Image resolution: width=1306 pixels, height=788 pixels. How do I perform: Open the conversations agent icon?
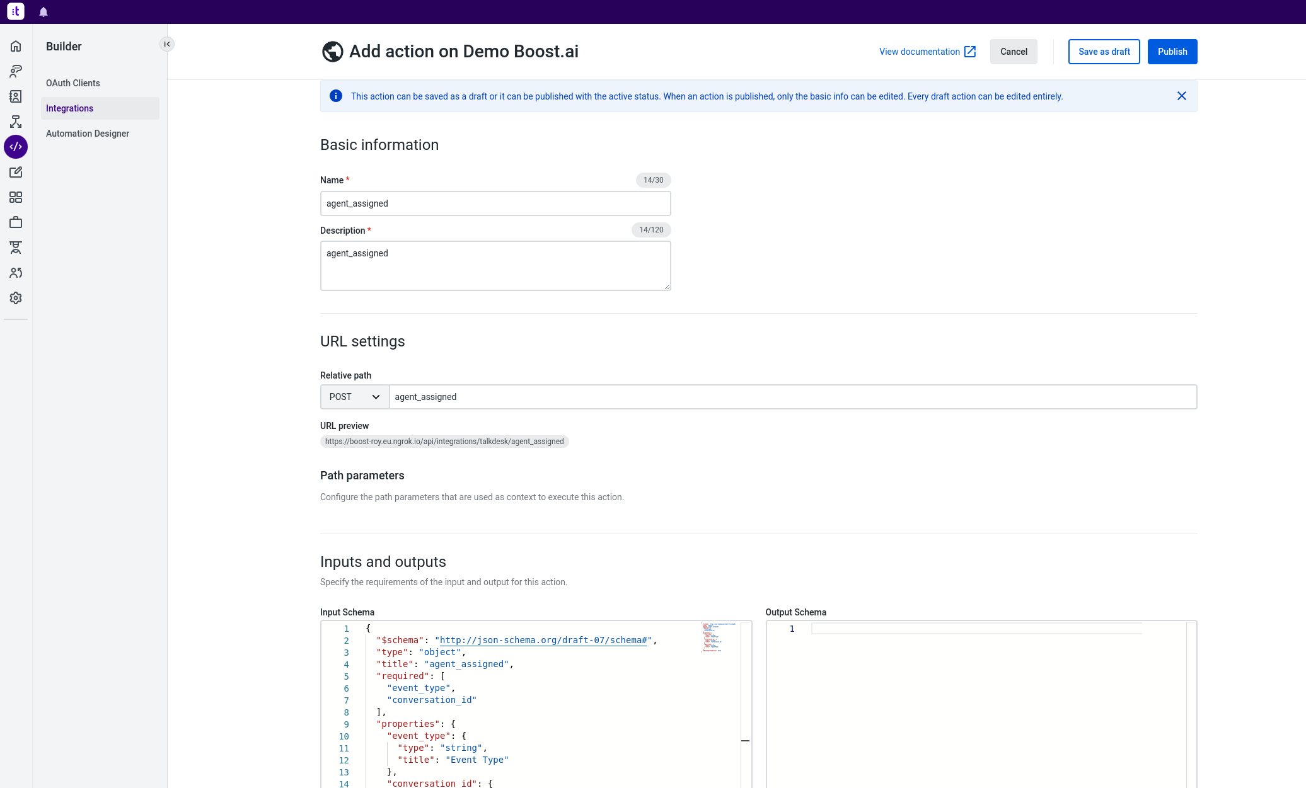point(16,71)
